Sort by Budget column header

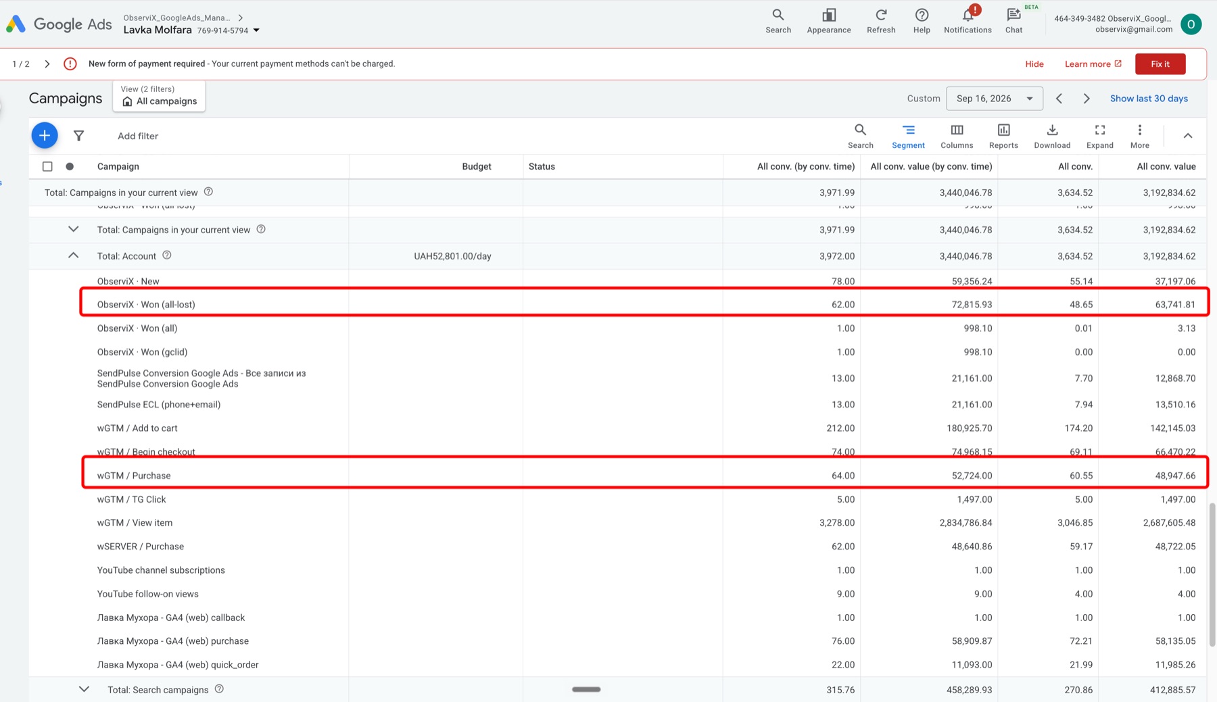(477, 166)
